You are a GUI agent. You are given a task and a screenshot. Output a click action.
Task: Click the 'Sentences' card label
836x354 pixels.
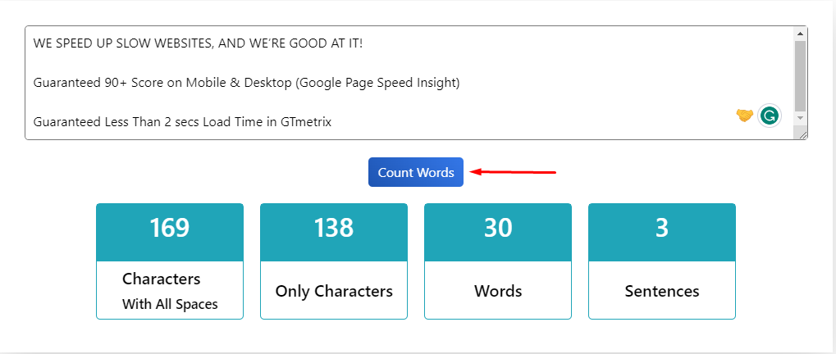[661, 291]
